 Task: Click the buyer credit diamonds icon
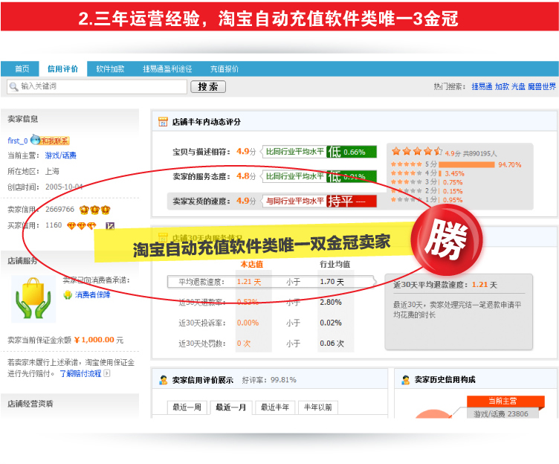pos(82,226)
